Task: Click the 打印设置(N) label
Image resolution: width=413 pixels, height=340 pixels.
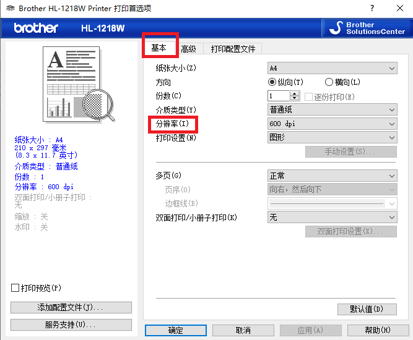Action: [176, 137]
